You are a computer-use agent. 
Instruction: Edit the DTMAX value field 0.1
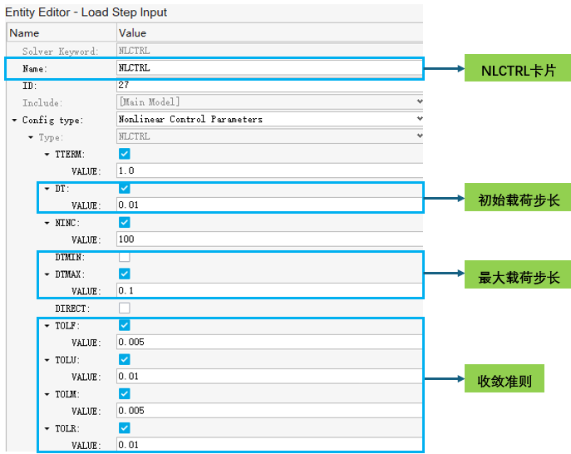(x=269, y=290)
